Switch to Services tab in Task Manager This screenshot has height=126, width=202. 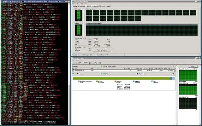coord(89,6)
